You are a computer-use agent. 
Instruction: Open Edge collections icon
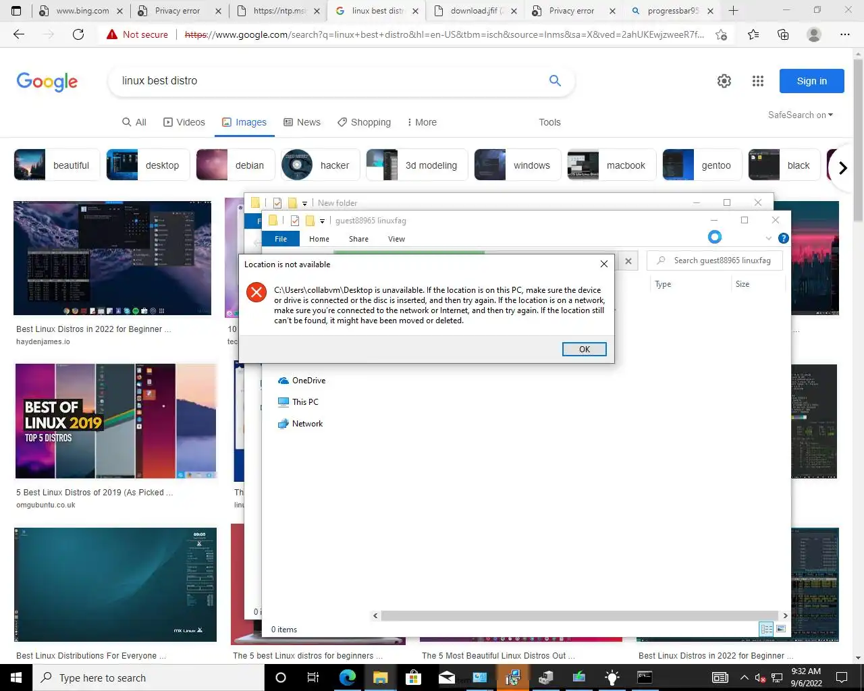[783, 34]
